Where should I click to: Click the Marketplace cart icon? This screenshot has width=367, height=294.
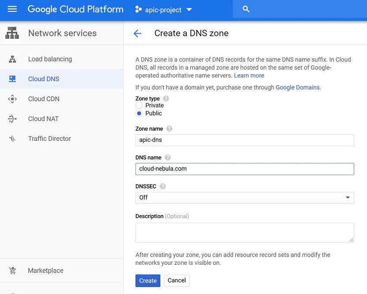coord(12,271)
